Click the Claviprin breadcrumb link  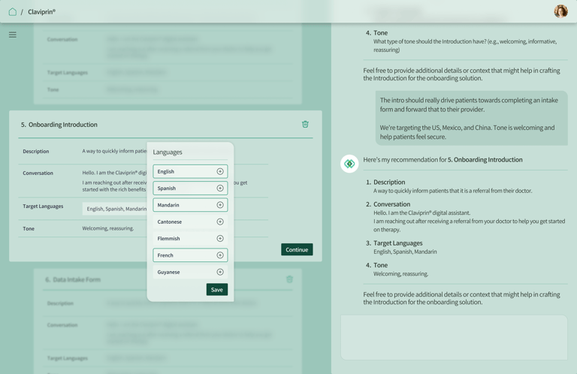coord(41,12)
